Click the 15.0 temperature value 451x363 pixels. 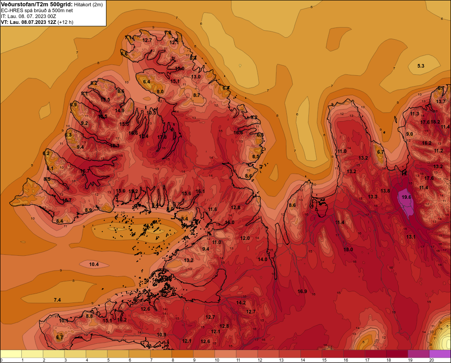(180, 69)
